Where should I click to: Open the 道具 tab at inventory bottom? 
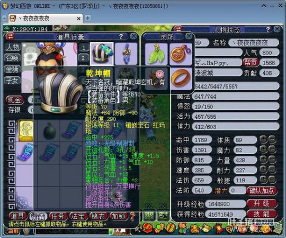coord(17,216)
